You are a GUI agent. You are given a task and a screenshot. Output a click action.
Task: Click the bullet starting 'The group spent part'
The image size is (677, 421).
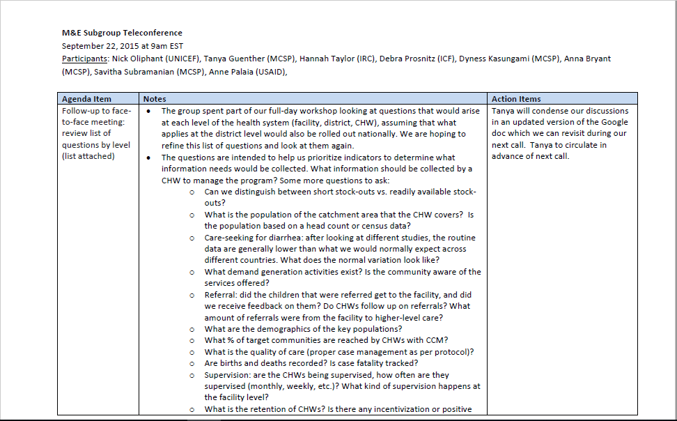pos(320,128)
